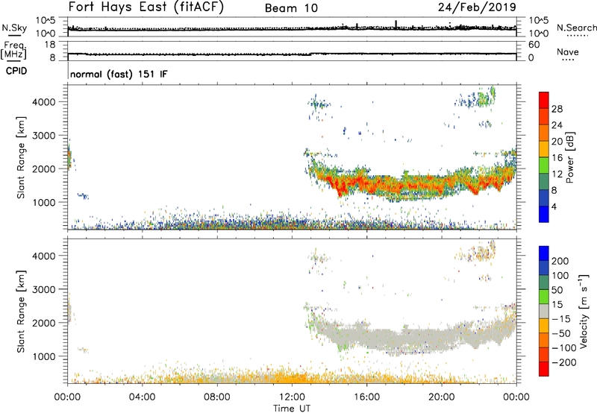
Task: Click the '1000' tick on velocity panel
Action: coord(44,356)
